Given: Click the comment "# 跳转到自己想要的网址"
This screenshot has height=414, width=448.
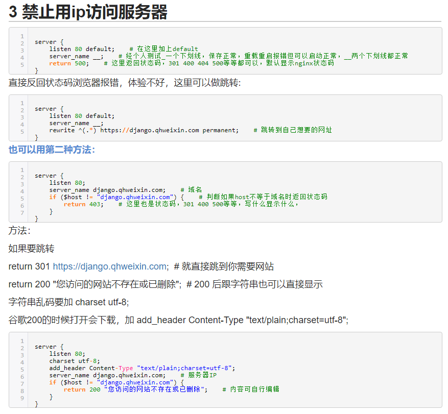Looking at the screenshot, I should point(293,130).
